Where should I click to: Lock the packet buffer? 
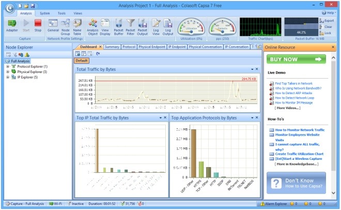pos(326,33)
